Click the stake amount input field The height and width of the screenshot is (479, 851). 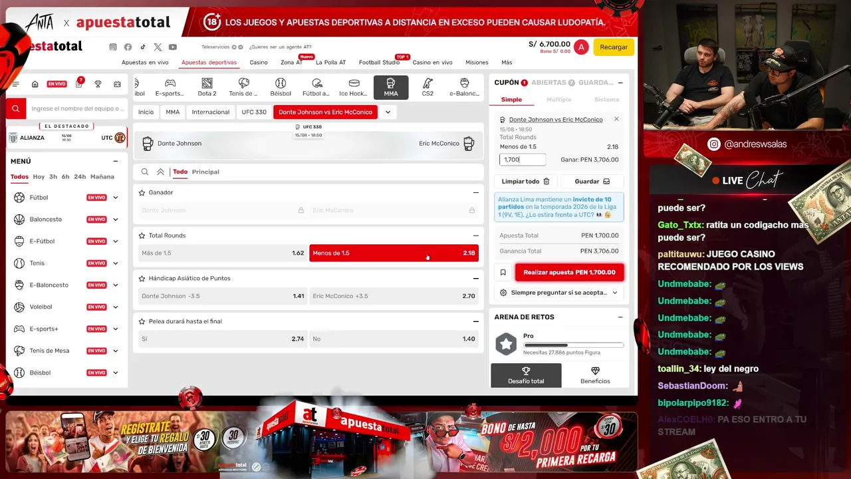[523, 160]
